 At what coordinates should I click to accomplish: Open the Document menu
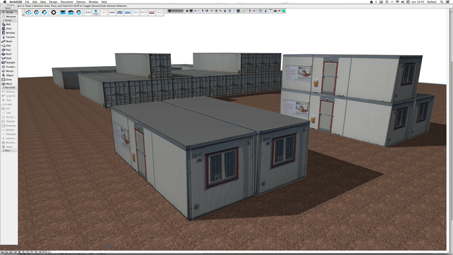[67, 2]
